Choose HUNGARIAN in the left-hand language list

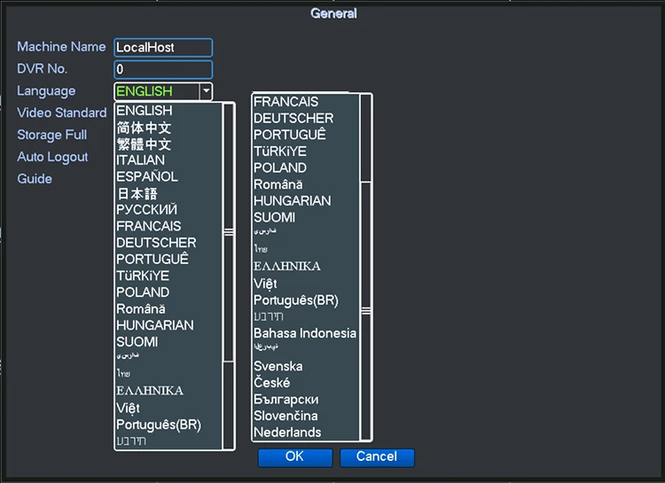[x=168, y=325]
